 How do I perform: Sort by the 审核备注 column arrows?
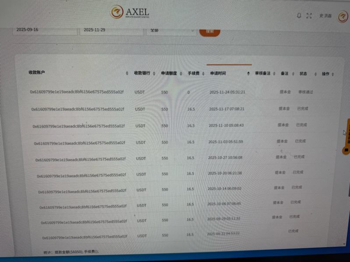[274, 73]
